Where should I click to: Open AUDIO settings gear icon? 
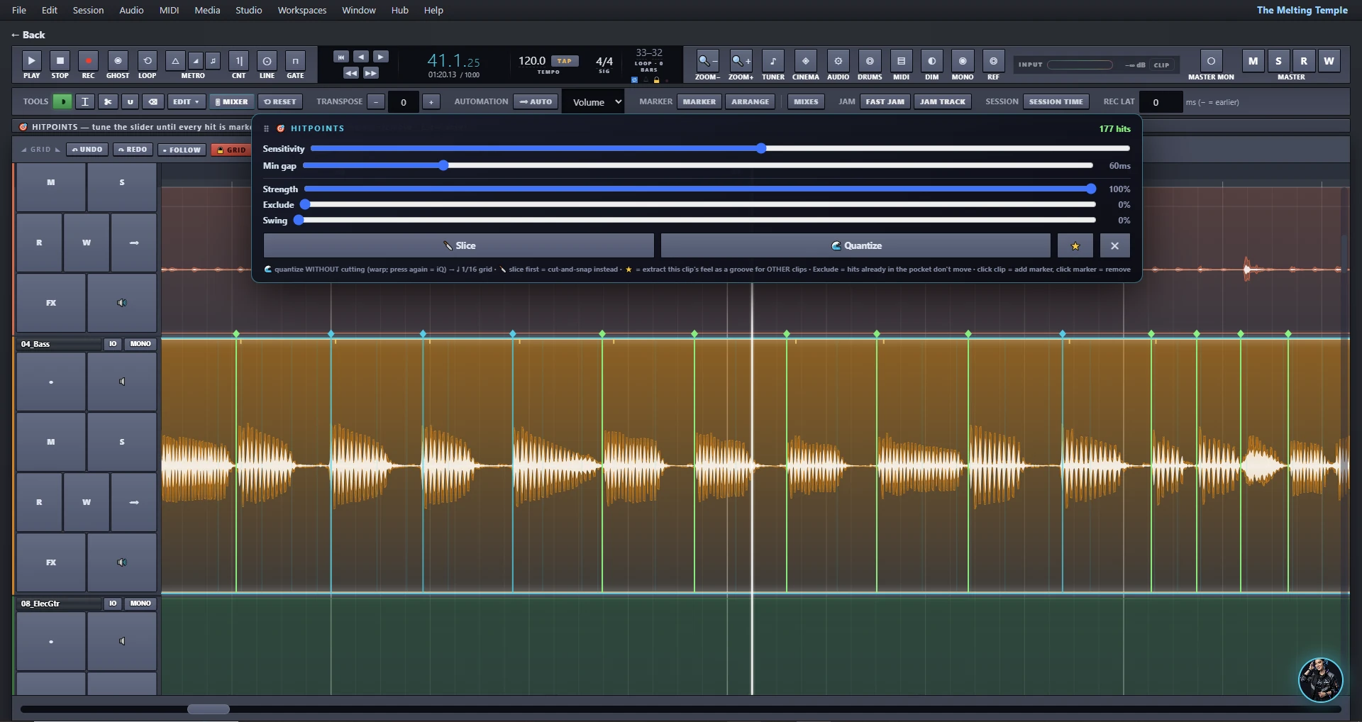tap(838, 61)
